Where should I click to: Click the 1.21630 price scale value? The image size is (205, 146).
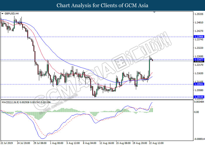199,73
